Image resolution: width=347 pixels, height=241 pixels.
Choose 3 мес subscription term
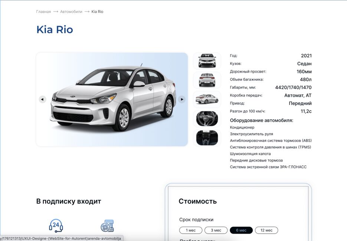click(216, 230)
